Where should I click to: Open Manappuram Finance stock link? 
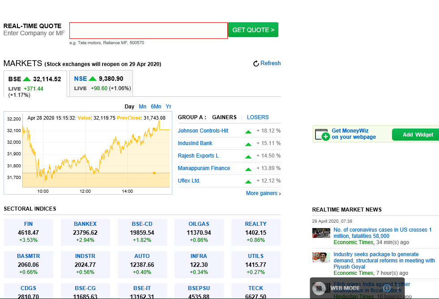(x=204, y=168)
